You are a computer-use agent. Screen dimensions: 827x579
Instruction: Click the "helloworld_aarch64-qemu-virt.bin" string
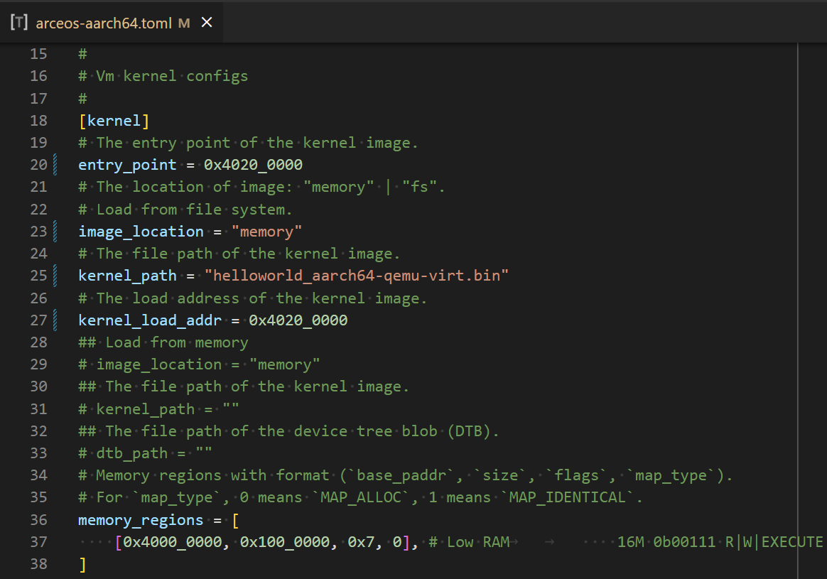tap(357, 276)
